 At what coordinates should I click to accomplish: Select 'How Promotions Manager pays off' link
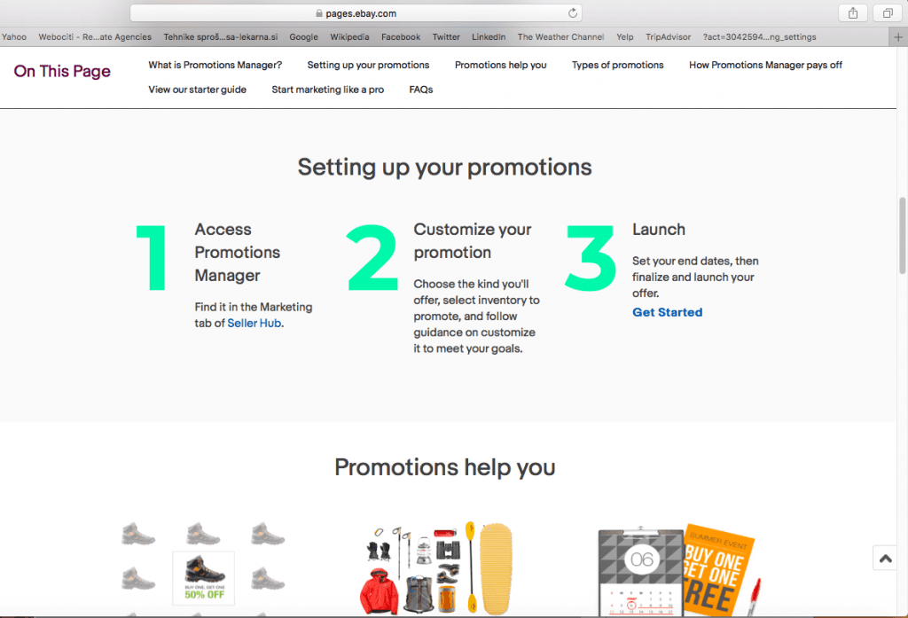point(765,65)
